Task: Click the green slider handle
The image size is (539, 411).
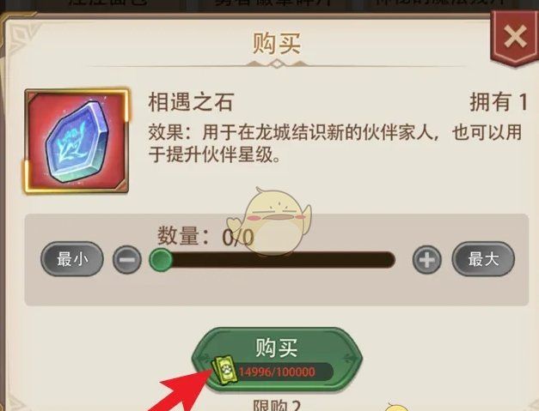Action: tap(161, 260)
